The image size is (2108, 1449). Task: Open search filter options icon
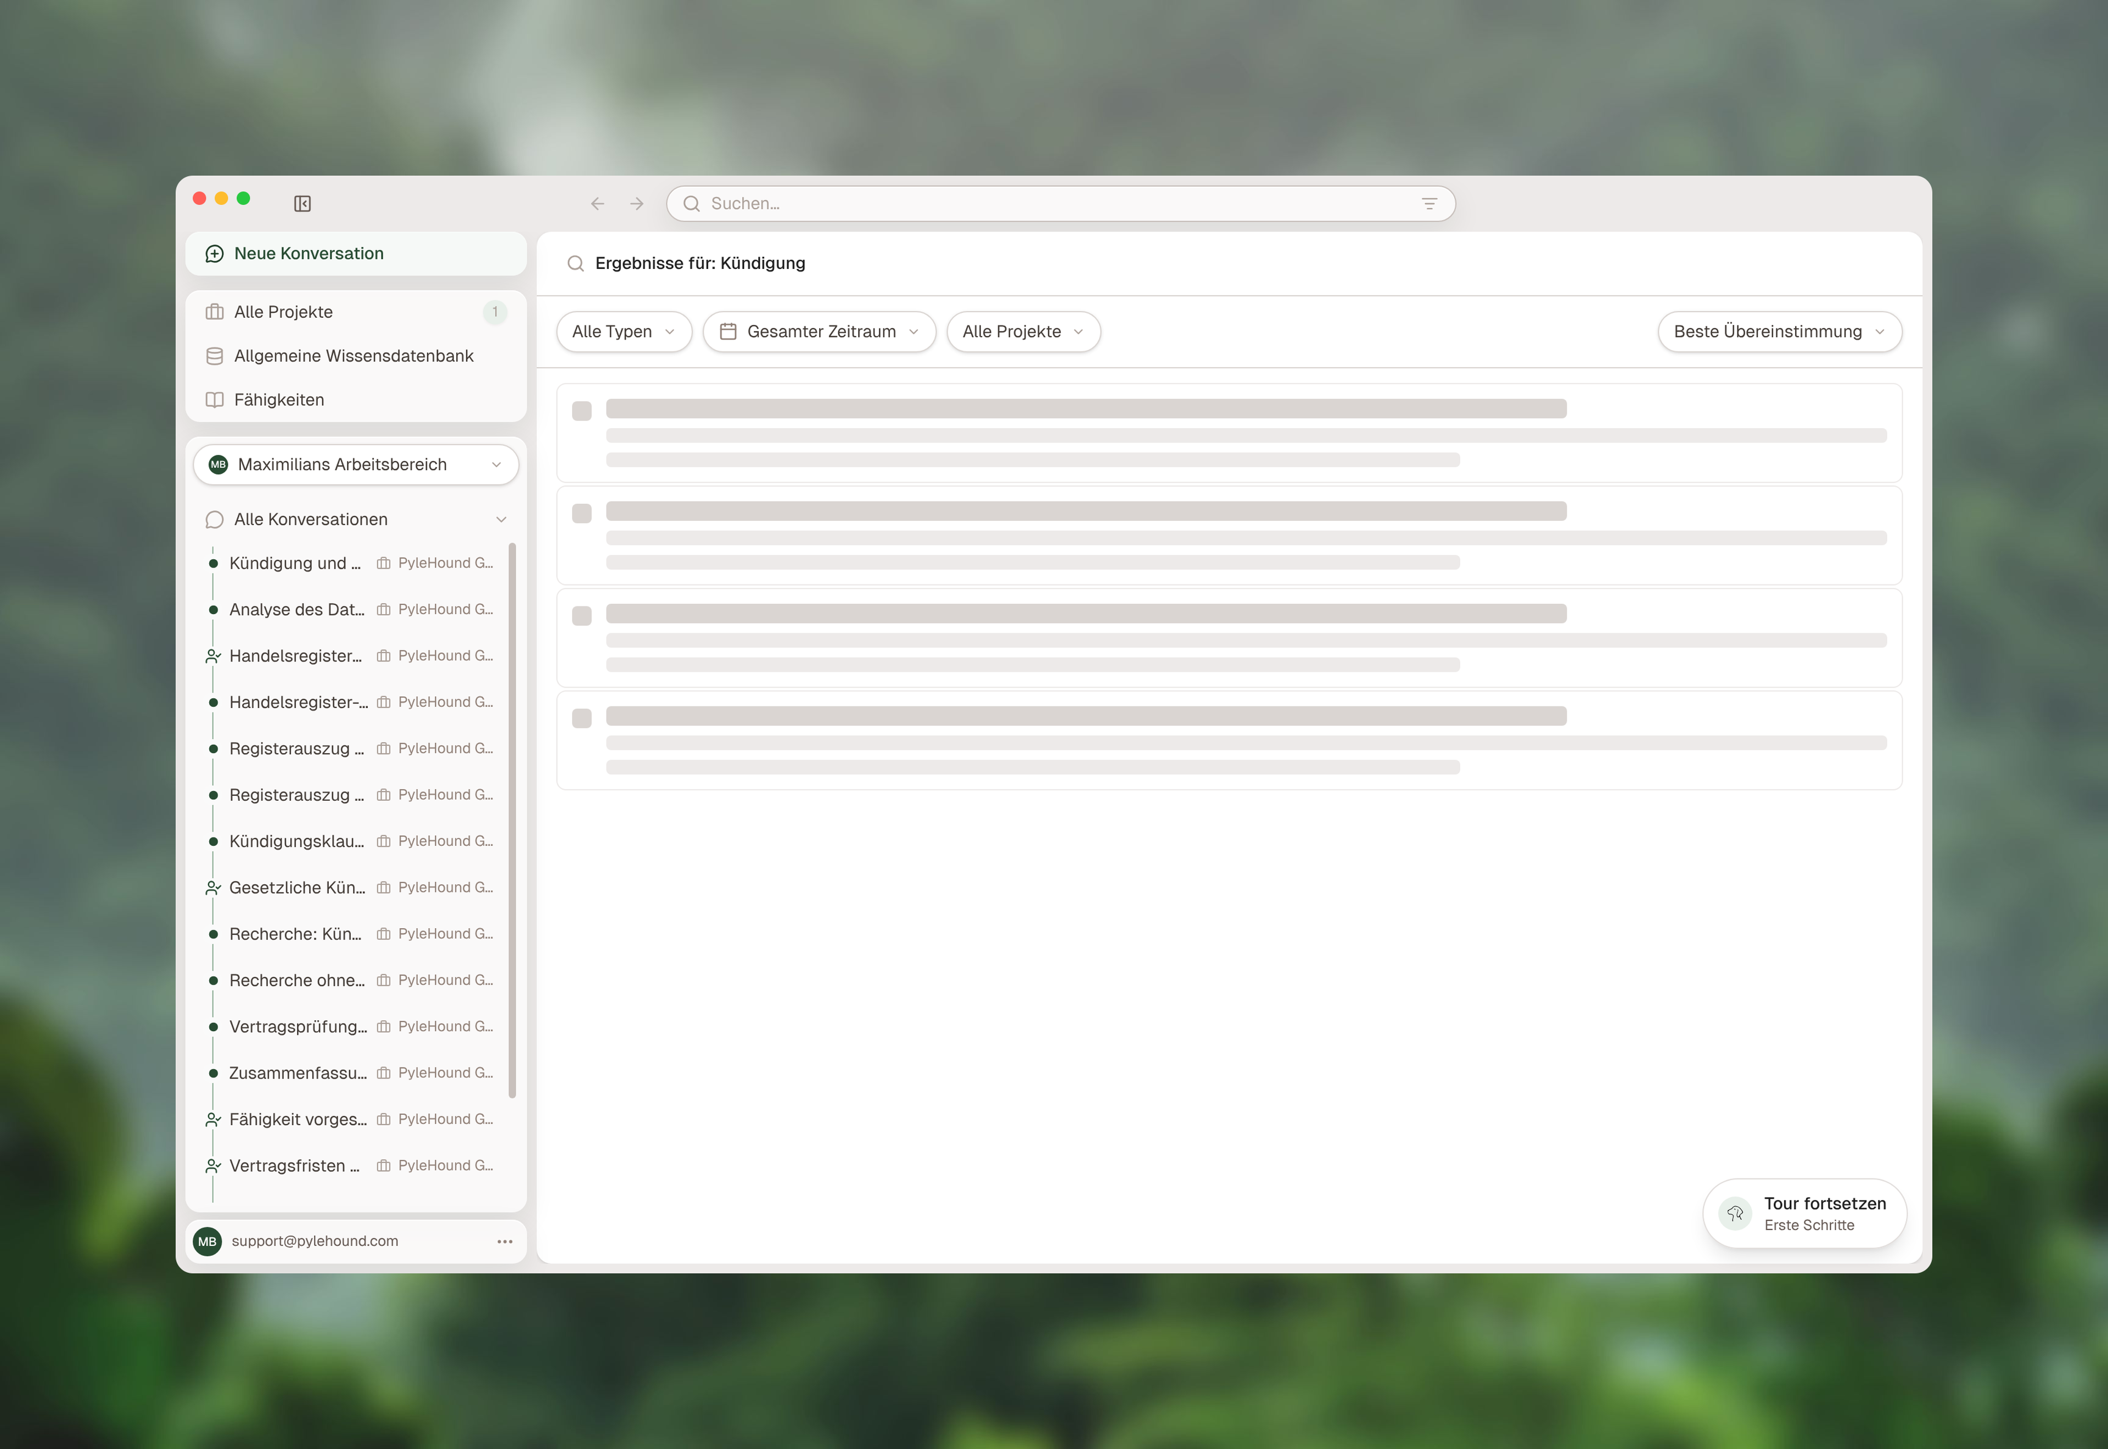[1429, 204]
